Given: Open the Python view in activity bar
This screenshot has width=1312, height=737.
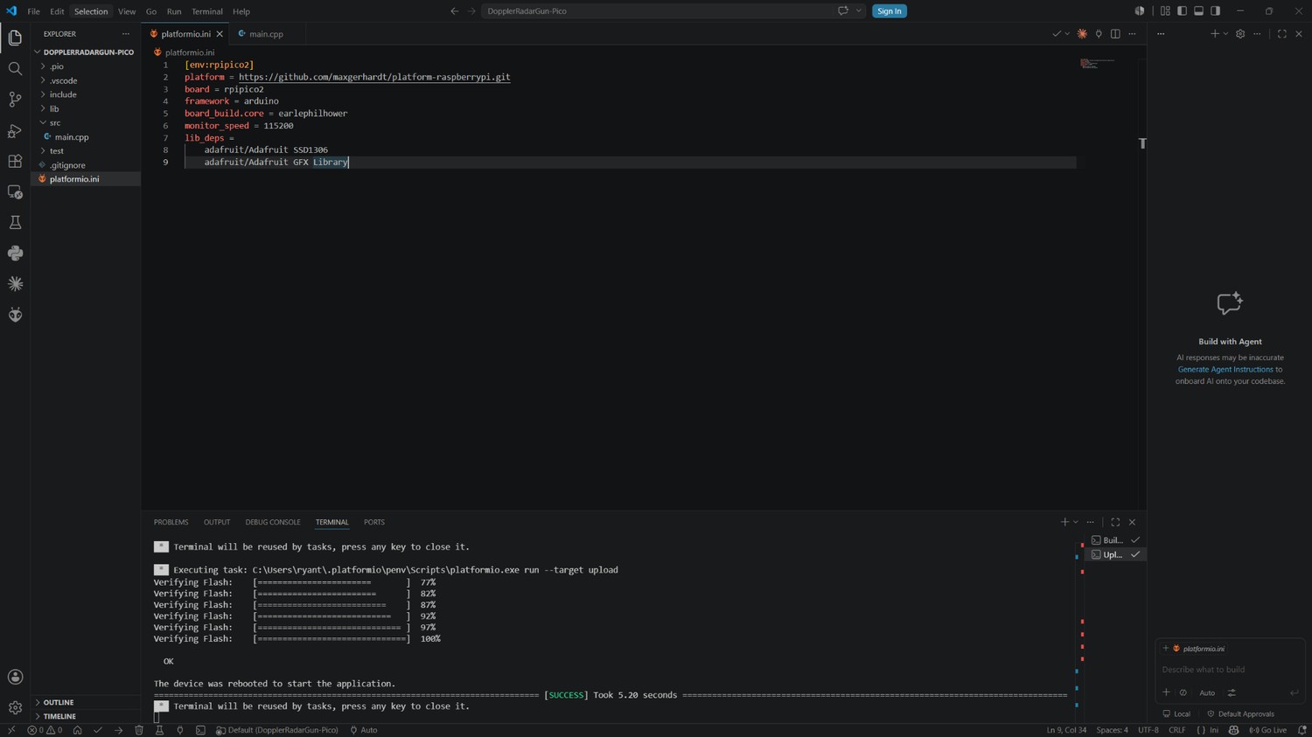Looking at the screenshot, I should pos(15,254).
